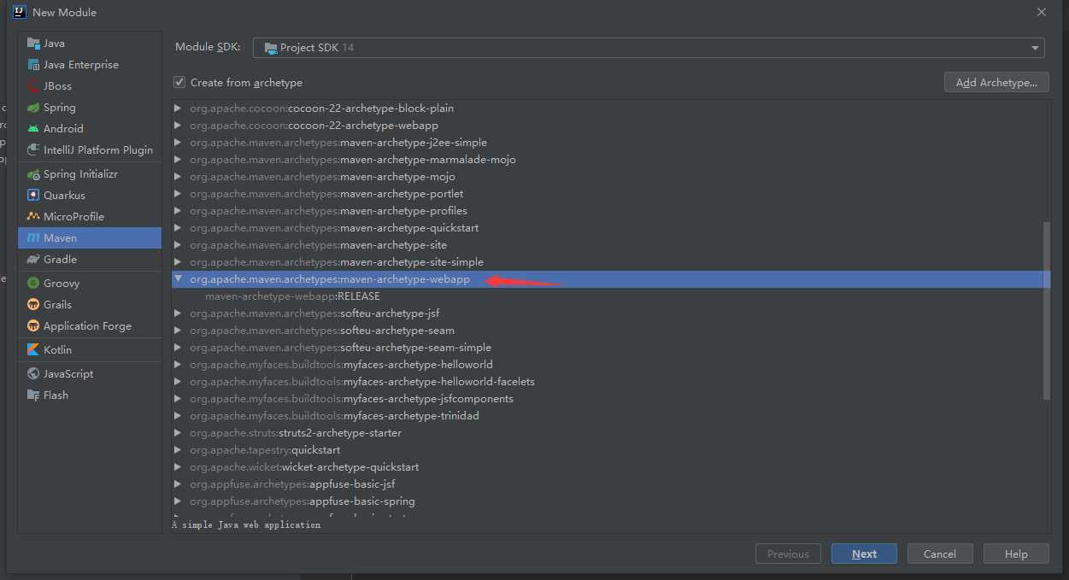Click the MicroProfile icon
Image resolution: width=1069 pixels, height=580 pixels.
coord(33,217)
